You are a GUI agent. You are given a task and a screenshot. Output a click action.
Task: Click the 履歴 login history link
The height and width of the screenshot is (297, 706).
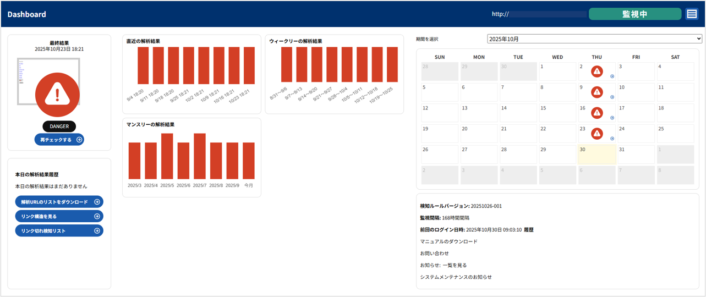(528, 229)
